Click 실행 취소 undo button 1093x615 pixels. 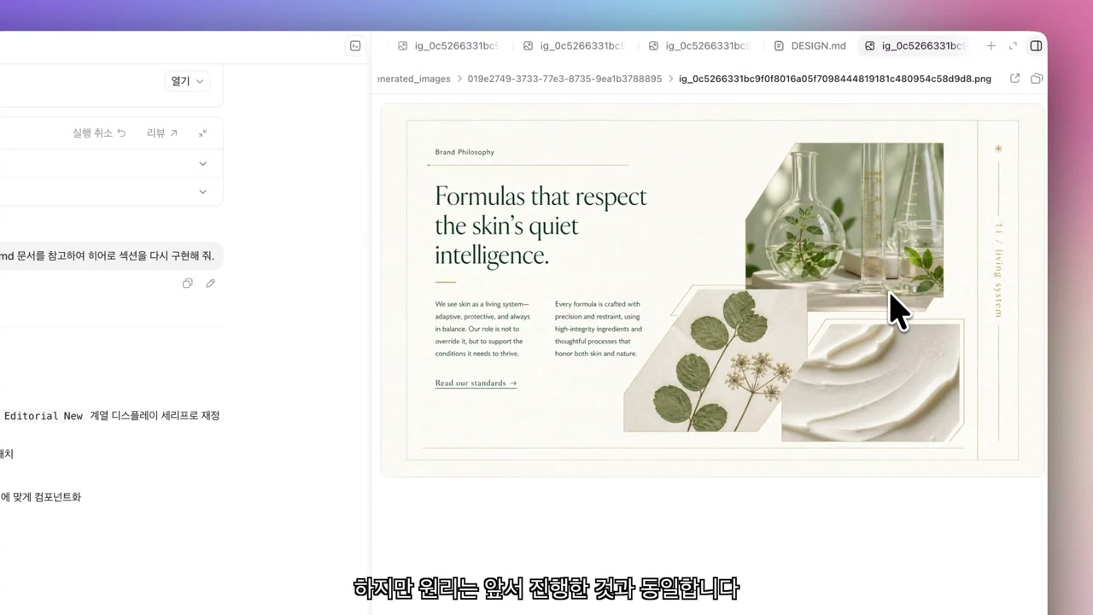point(99,133)
